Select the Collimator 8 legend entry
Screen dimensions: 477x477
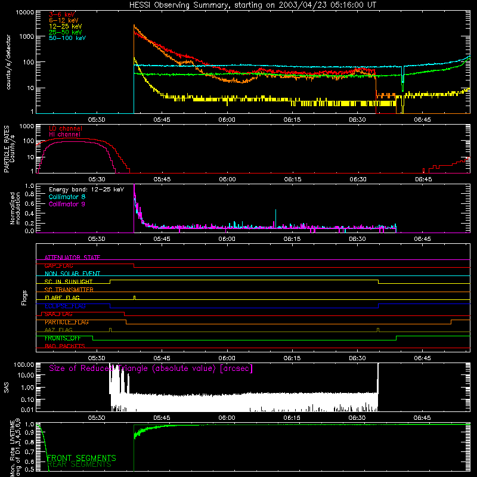point(67,197)
